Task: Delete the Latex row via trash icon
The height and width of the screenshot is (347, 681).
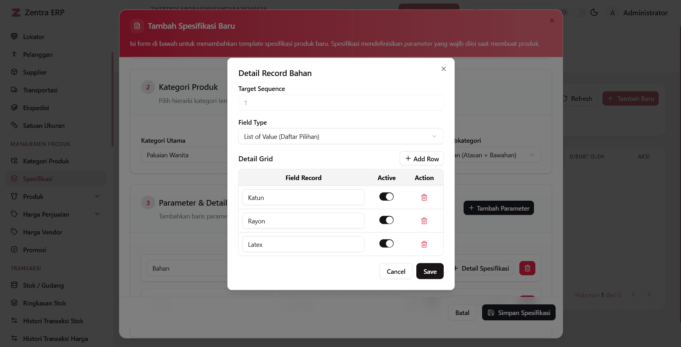Action: pos(424,244)
